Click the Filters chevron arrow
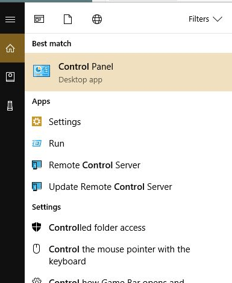Viewport: 232px width, 283px height. (218, 19)
